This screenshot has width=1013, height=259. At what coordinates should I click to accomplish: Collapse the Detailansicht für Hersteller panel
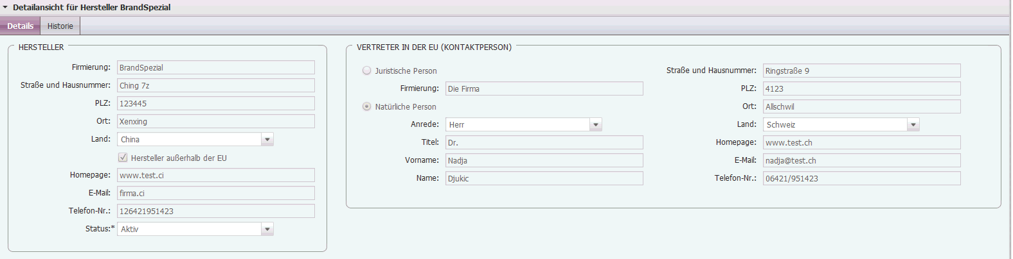5,8
